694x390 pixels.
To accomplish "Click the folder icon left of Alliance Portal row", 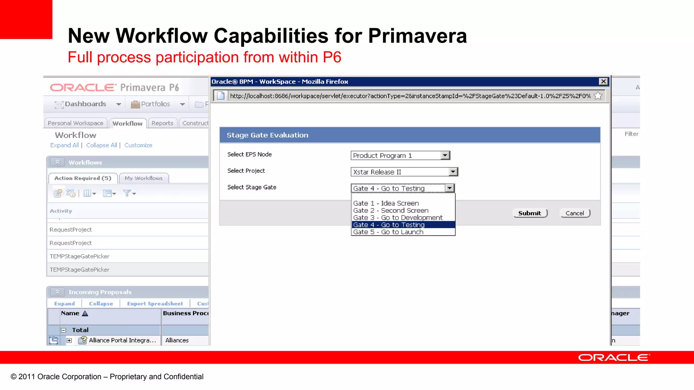I will point(54,340).
